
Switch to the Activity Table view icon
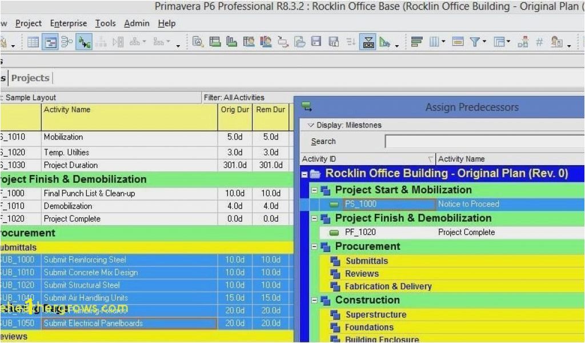(x=33, y=42)
